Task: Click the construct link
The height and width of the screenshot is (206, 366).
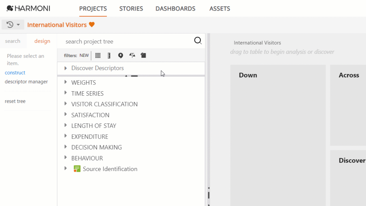Action: 15,73
